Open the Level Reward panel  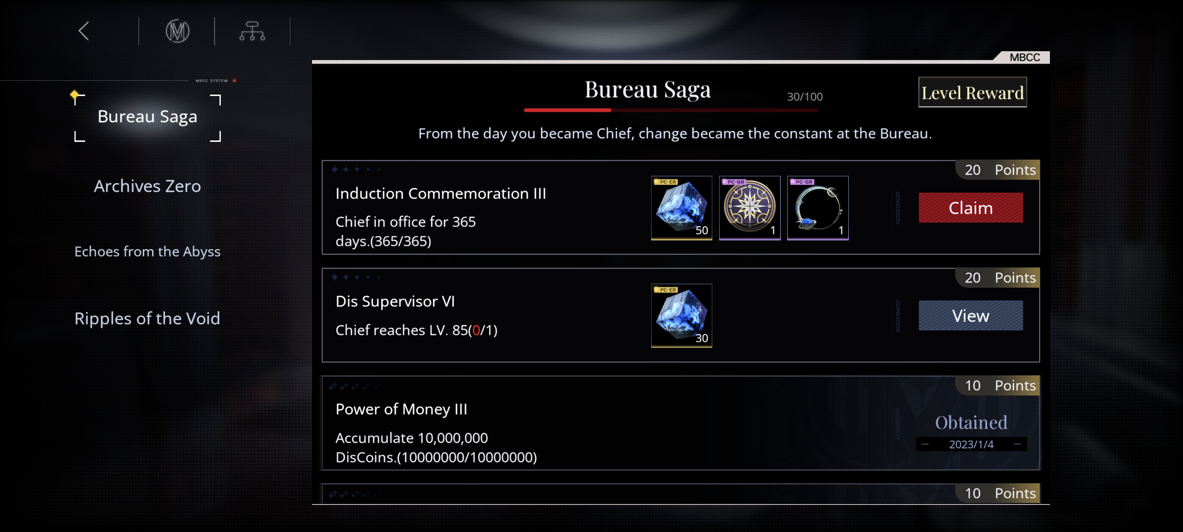[x=972, y=92]
